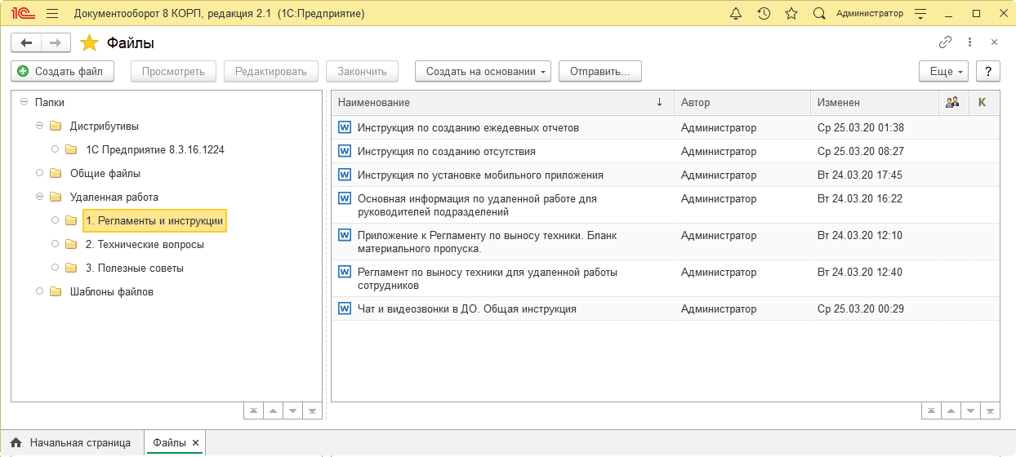Click the search magnifier icon
The width and height of the screenshot is (1016, 457).
[819, 14]
